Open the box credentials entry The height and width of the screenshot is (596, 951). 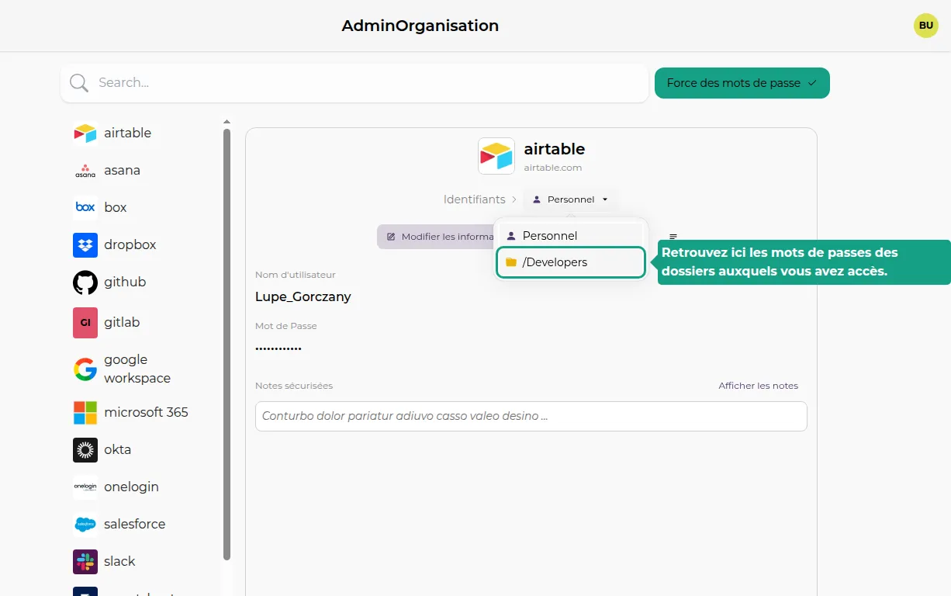point(115,207)
